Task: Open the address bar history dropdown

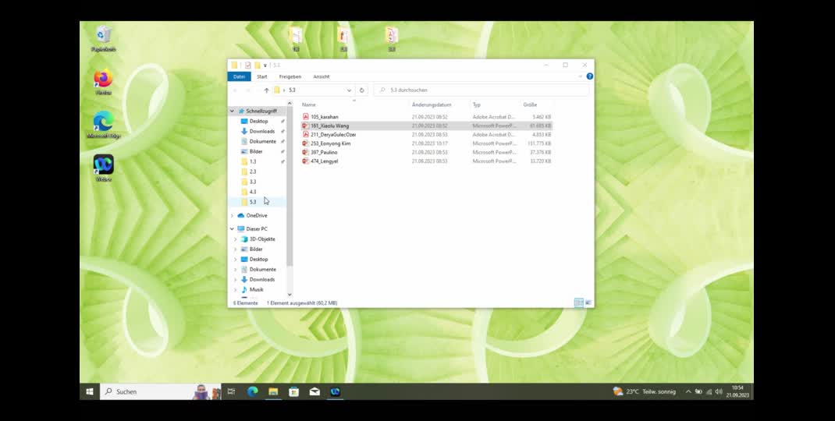Action: point(350,90)
